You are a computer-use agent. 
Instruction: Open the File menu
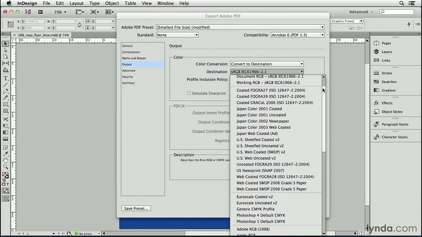(46, 3)
